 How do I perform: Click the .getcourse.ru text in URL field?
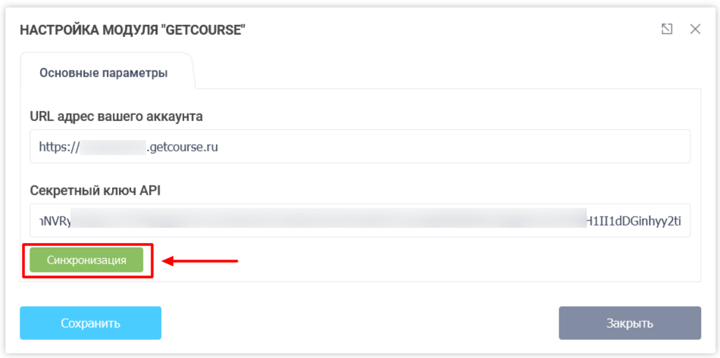tap(182, 147)
